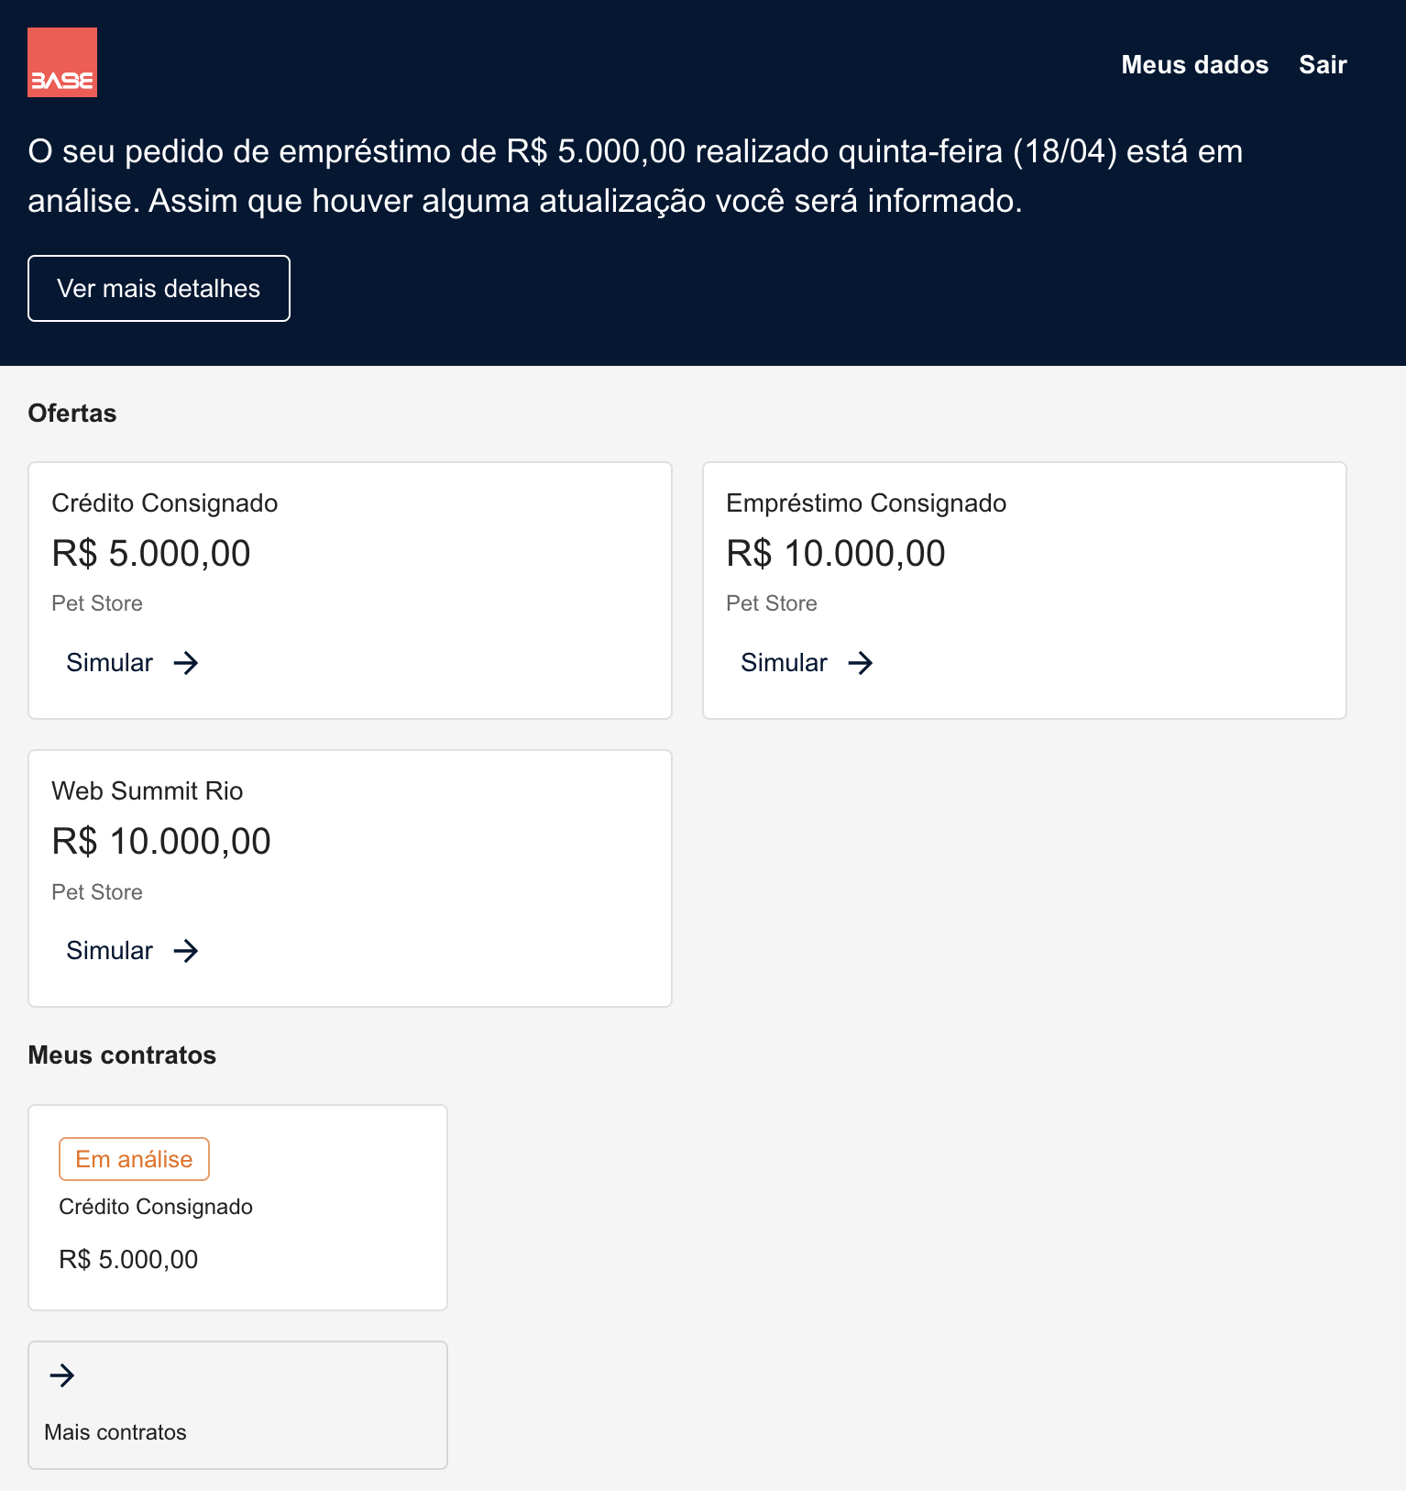The height and width of the screenshot is (1491, 1406).
Task: Select Sair to log out
Action: click(x=1323, y=65)
